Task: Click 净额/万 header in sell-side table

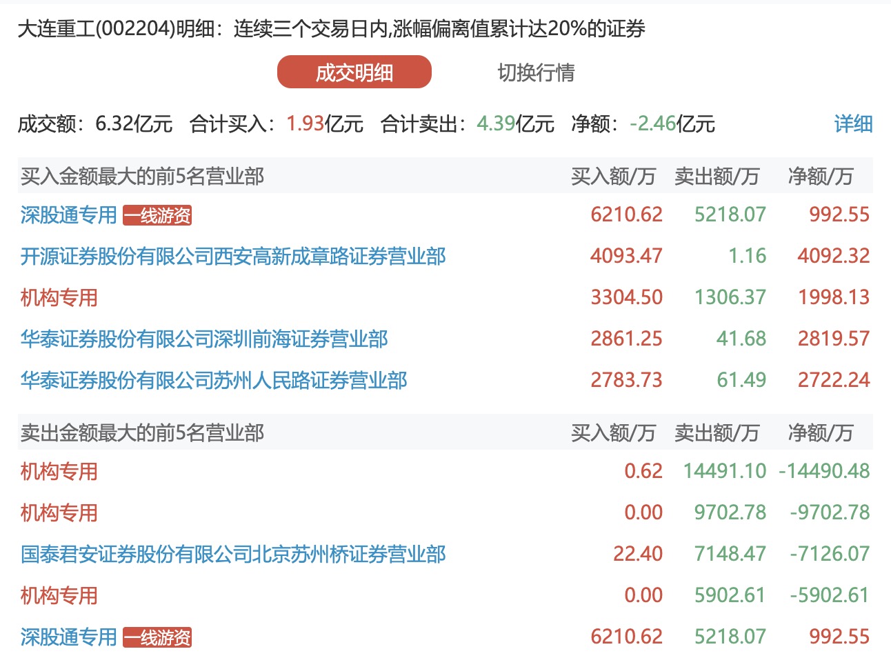Action: pyautogui.click(x=821, y=433)
